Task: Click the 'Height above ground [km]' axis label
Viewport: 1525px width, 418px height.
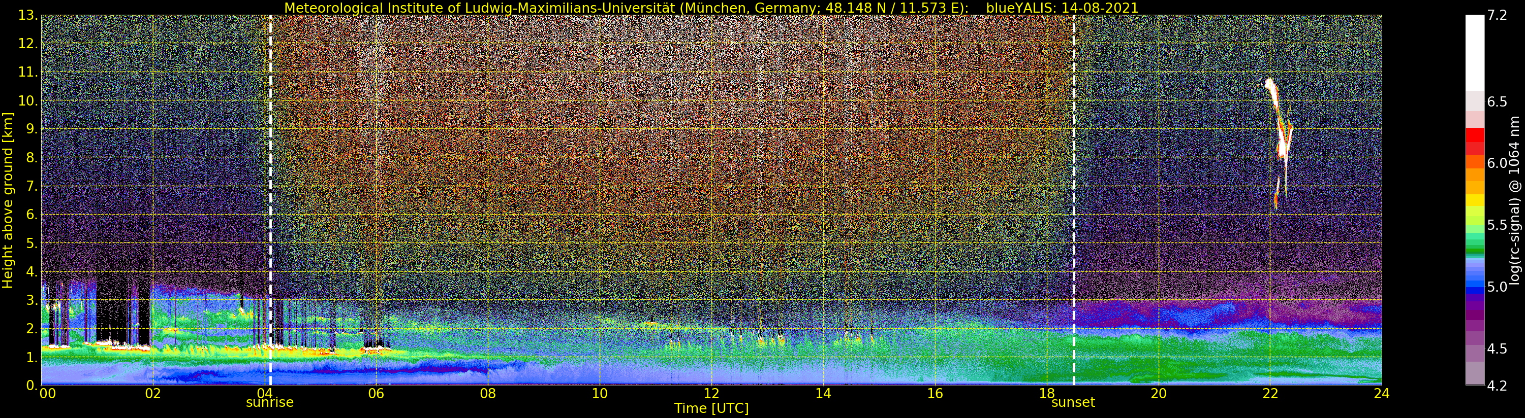Action: point(8,200)
